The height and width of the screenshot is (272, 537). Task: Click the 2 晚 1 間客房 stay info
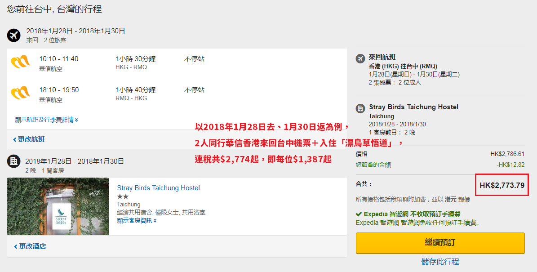44,170
